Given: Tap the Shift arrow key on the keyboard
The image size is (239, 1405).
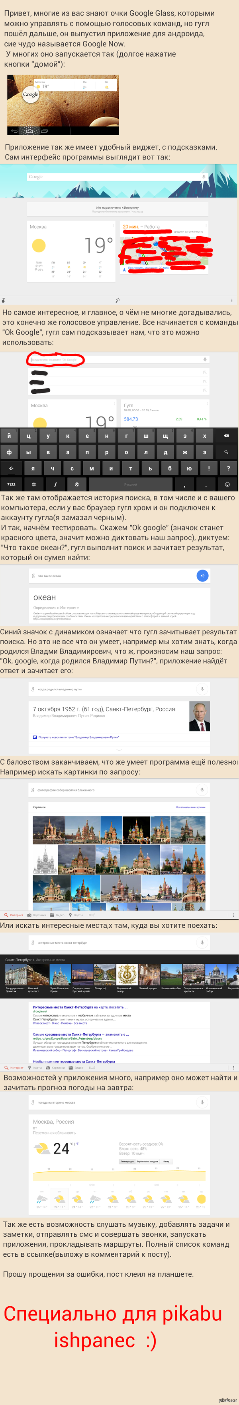Looking at the screenshot, I should click(11, 468).
